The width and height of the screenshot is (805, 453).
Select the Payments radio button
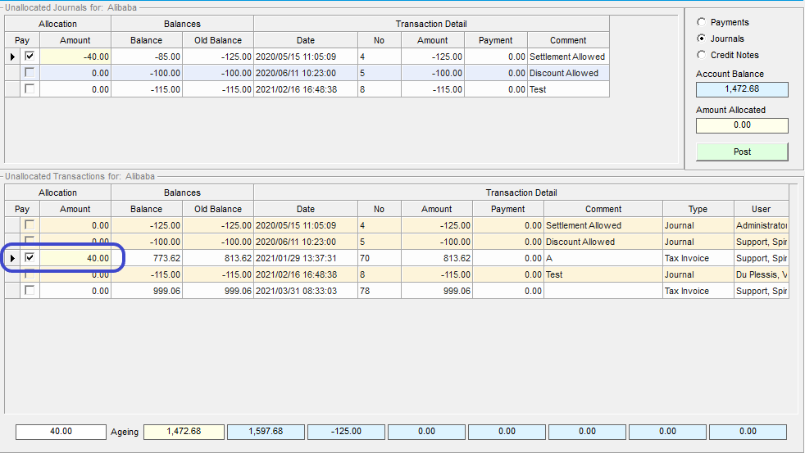click(701, 22)
